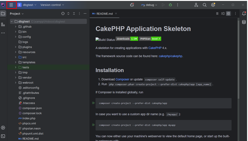
Task: Open Project panel options menu
Action: [79, 14]
